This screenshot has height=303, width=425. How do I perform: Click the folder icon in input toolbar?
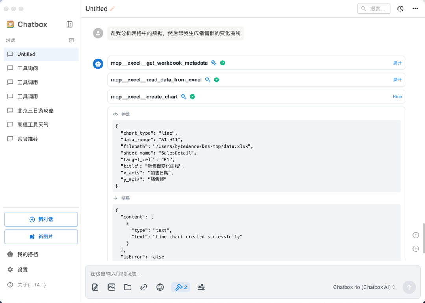tap(128, 287)
